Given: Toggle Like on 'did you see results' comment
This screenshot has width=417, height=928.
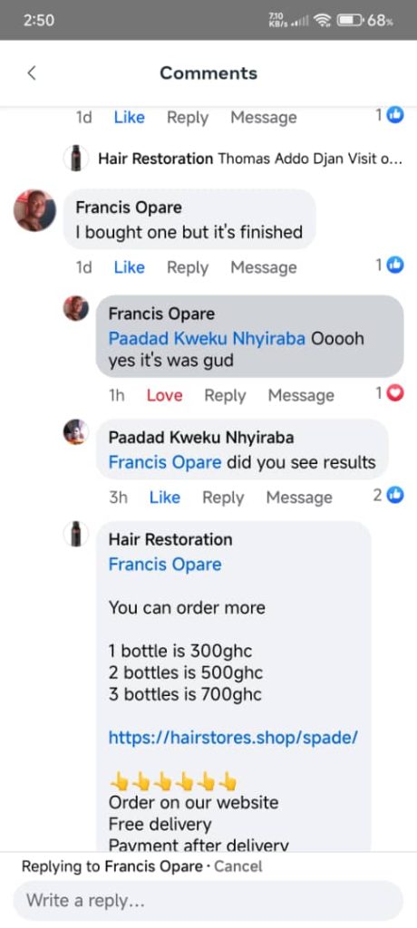Looking at the screenshot, I should pos(165,498).
